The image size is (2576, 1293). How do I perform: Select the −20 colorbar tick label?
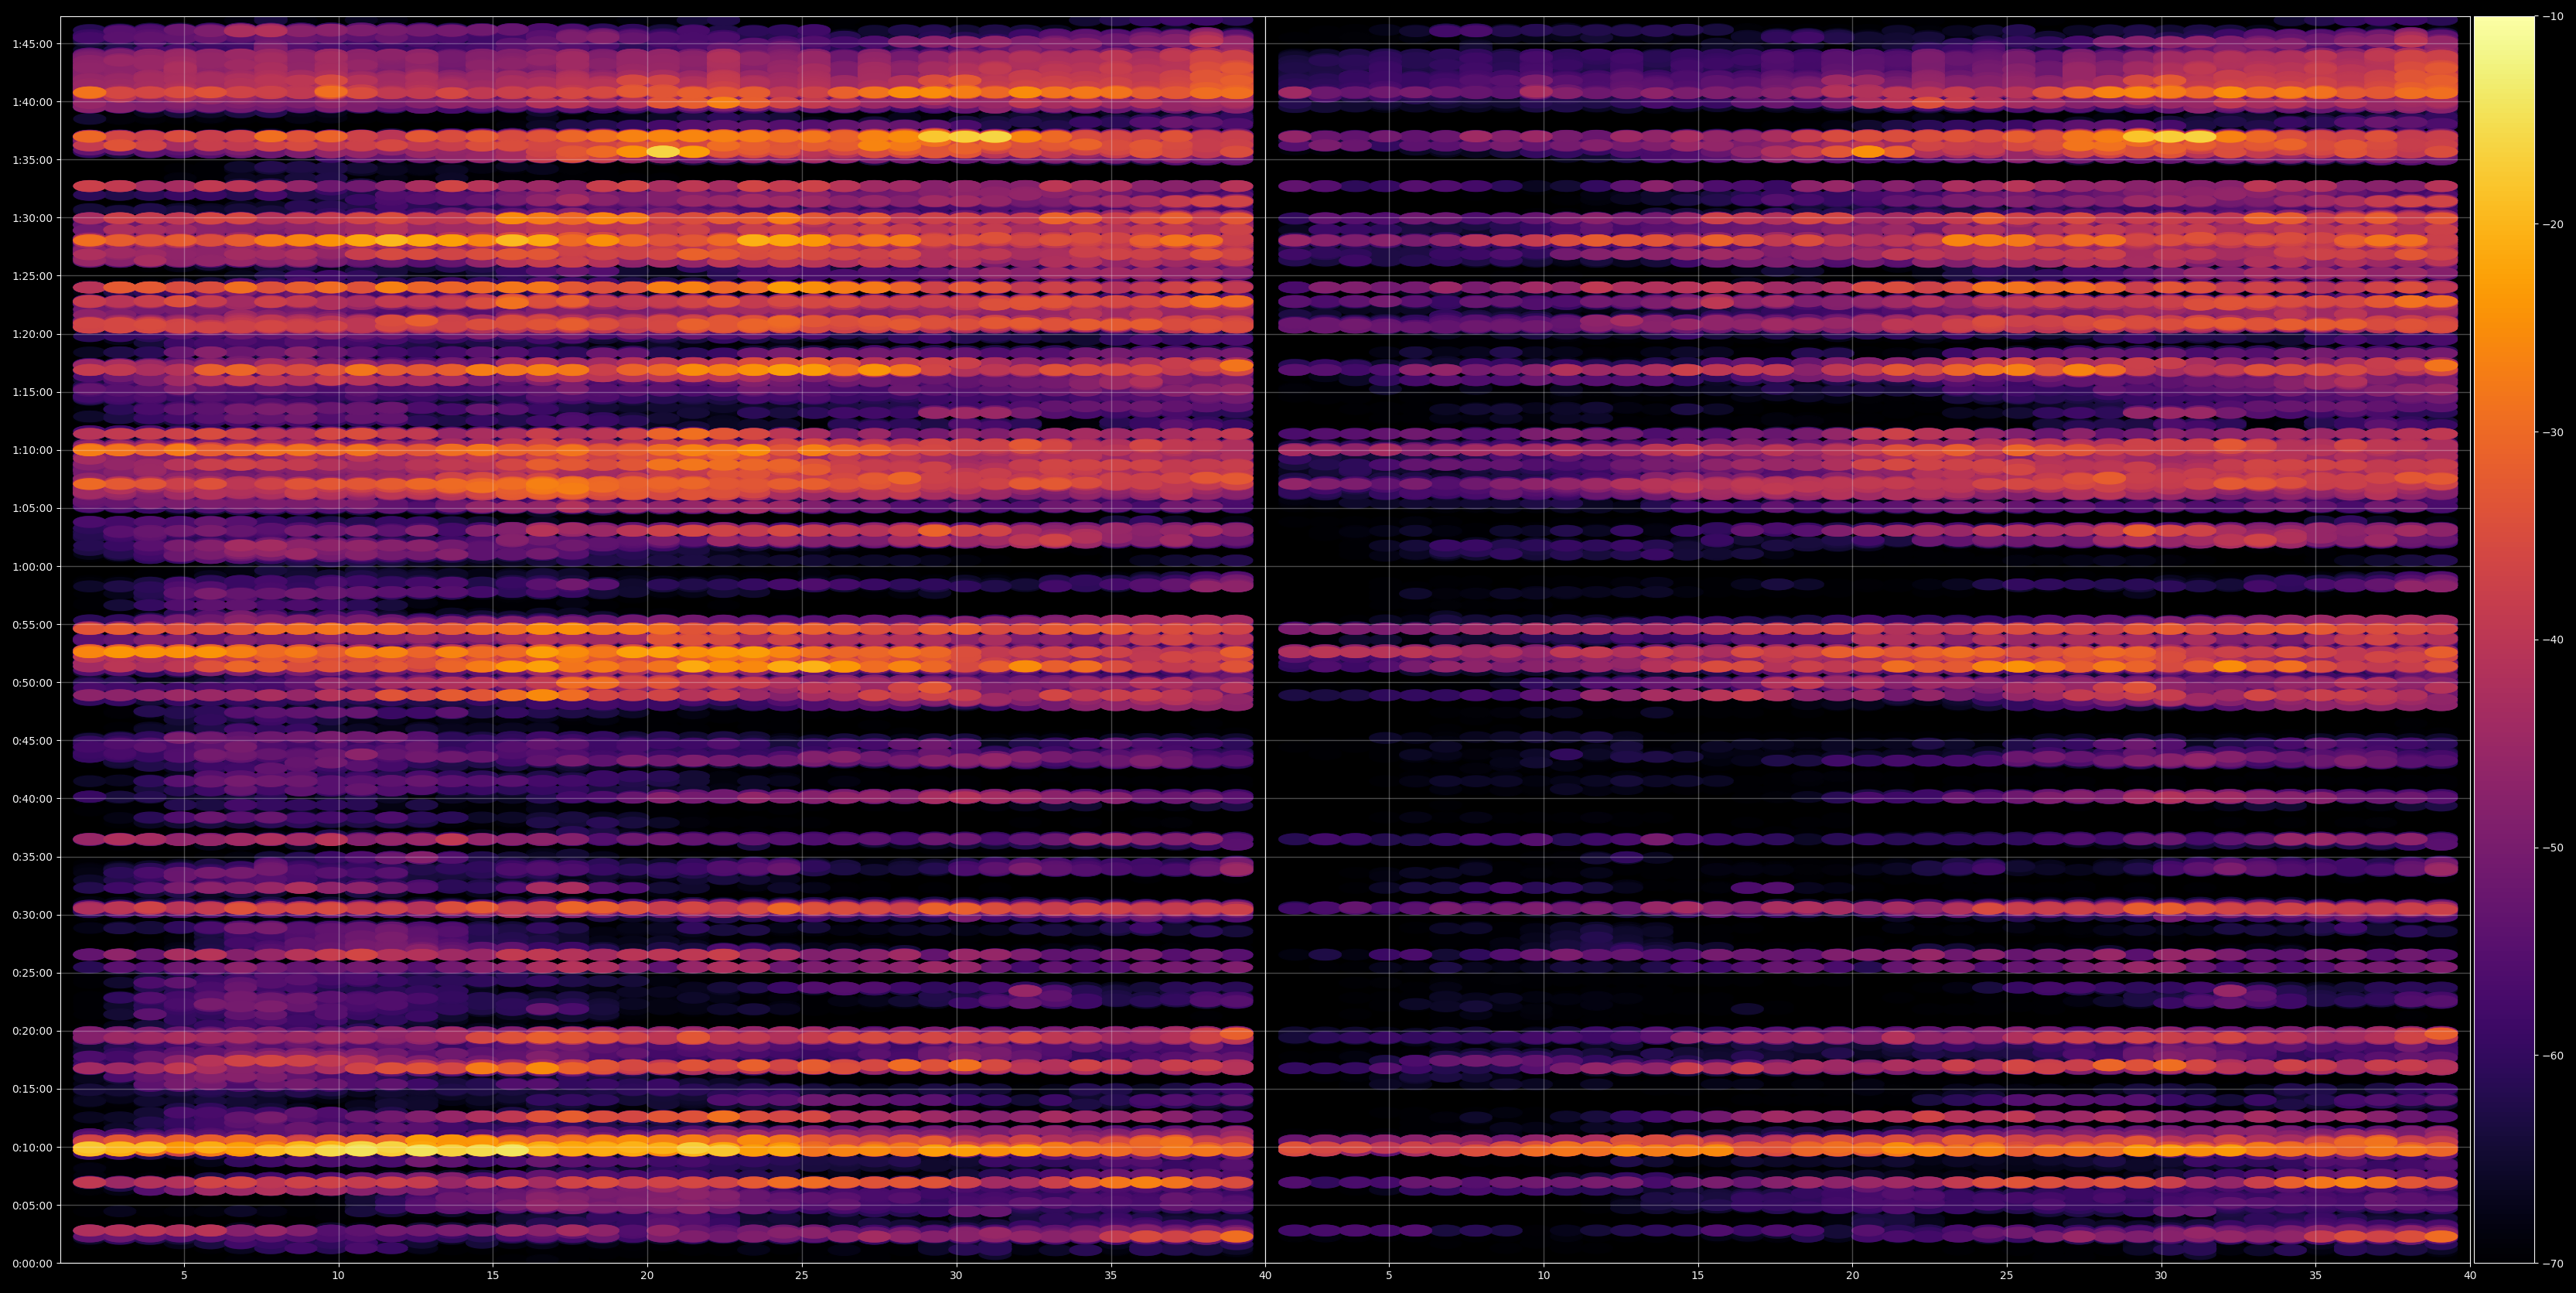pyautogui.click(x=2553, y=224)
